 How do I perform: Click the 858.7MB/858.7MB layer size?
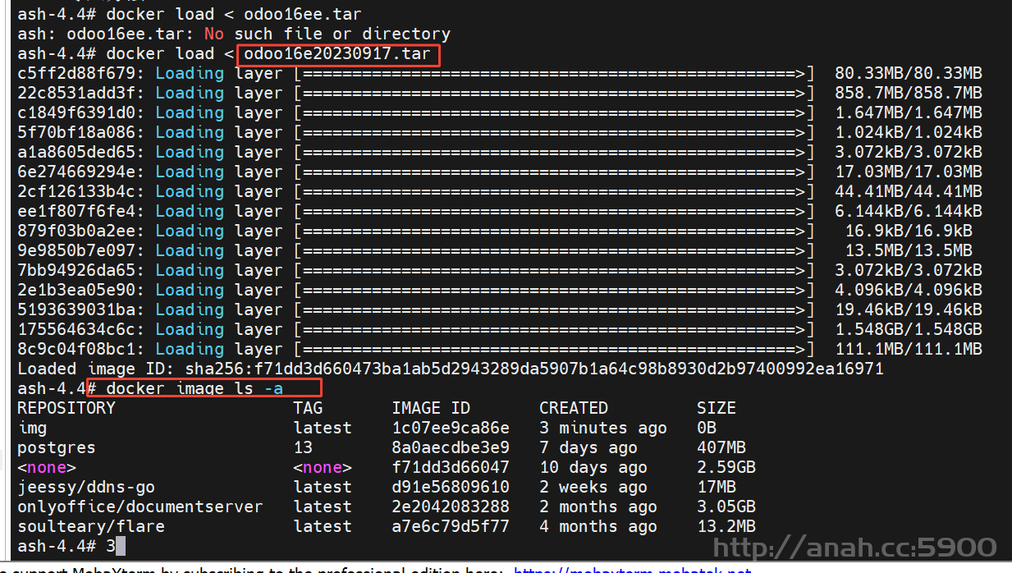pos(909,94)
